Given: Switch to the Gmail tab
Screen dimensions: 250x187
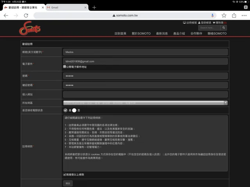Looking at the screenshot, I should point(67,7).
